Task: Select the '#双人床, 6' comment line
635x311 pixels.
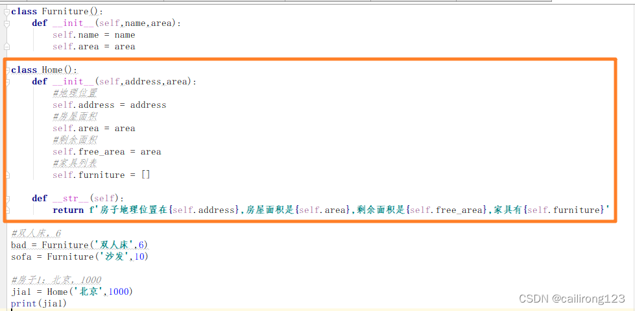Action: 36,233
